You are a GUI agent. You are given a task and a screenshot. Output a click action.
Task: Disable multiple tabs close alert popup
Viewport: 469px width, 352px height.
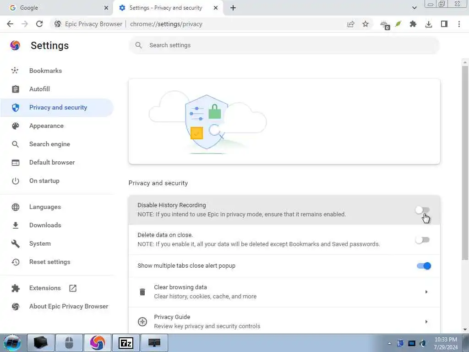click(x=424, y=266)
